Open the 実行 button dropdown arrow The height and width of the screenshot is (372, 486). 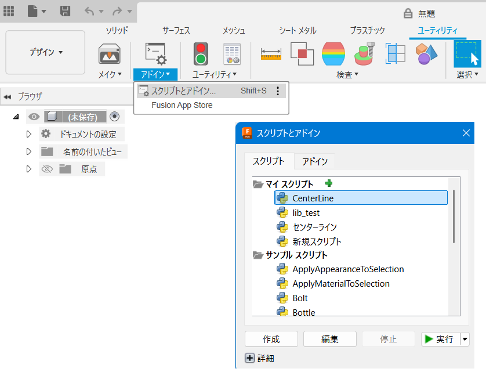pyautogui.click(x=465, y=339)
